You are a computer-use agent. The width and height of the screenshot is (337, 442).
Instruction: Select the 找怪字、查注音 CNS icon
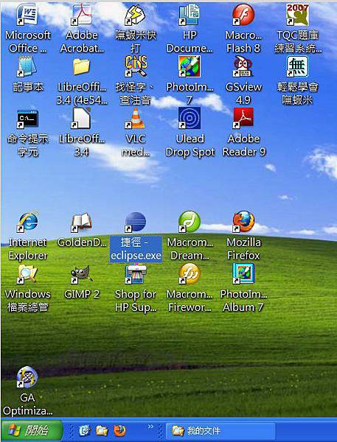(x=136, y=66)
